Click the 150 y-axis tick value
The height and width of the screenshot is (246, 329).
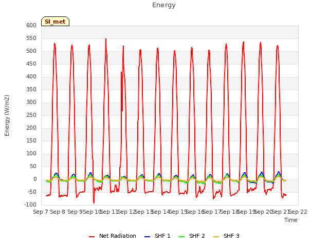point(31,141)
